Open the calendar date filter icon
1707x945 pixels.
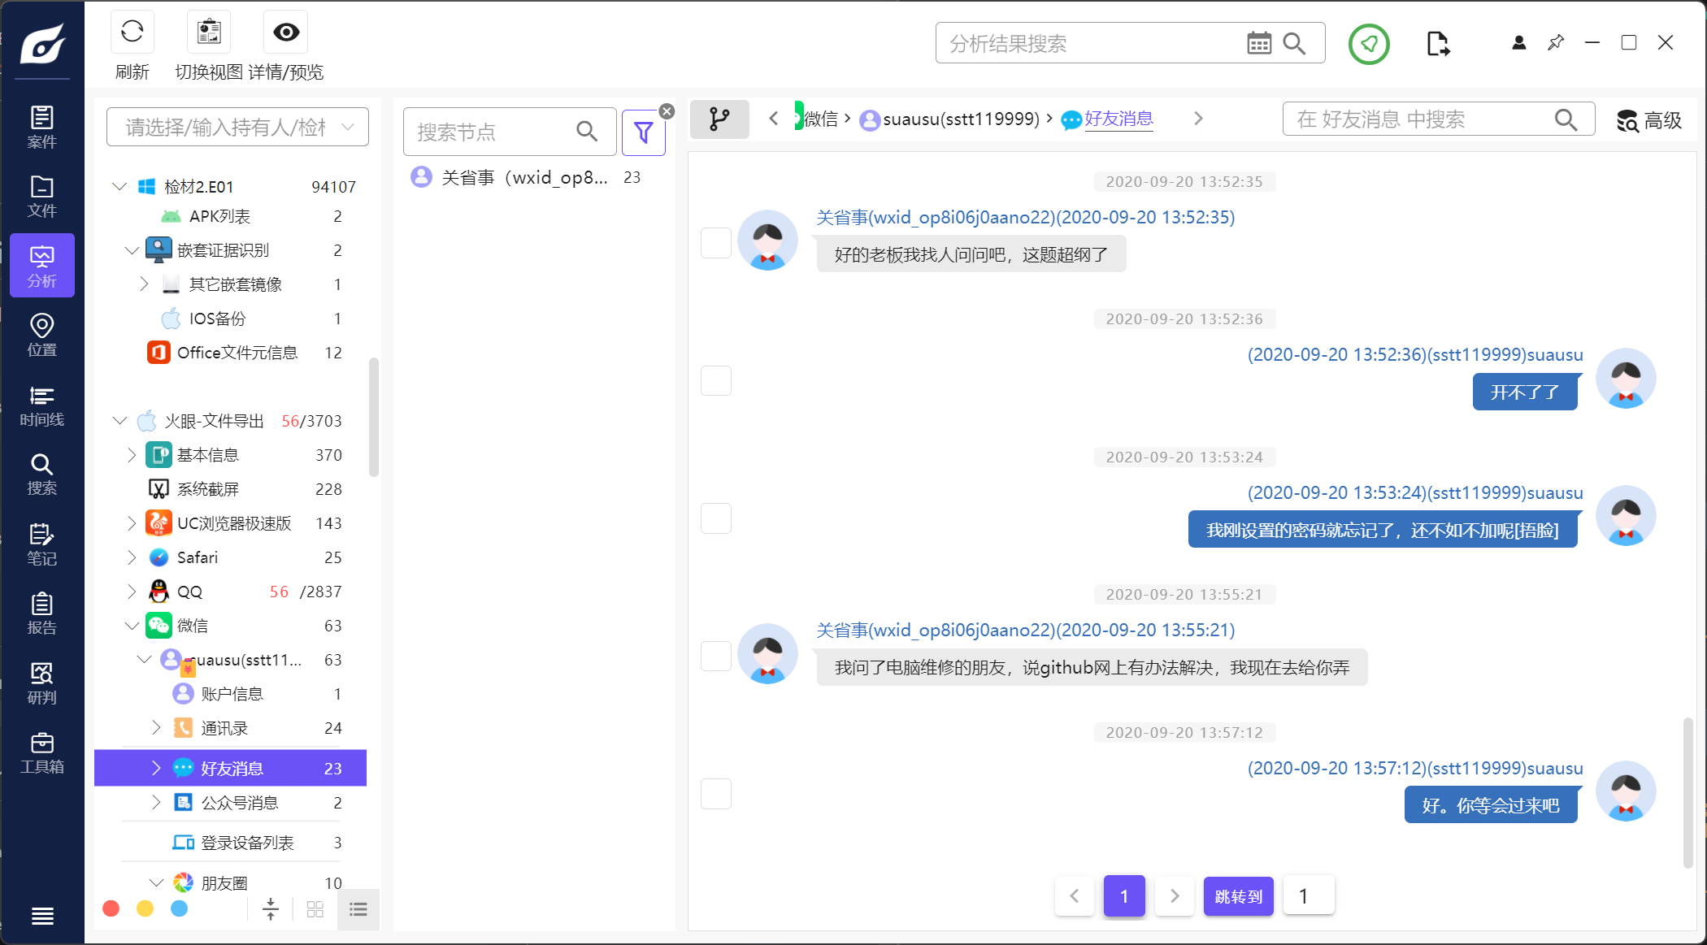(x=1258, y=43)
